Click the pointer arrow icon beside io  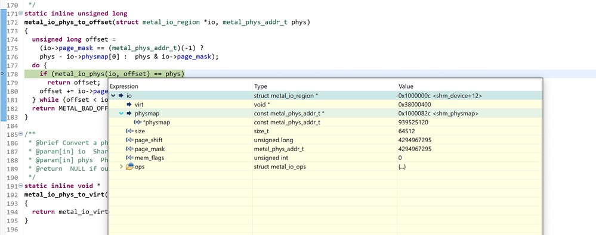coord(121,96)
